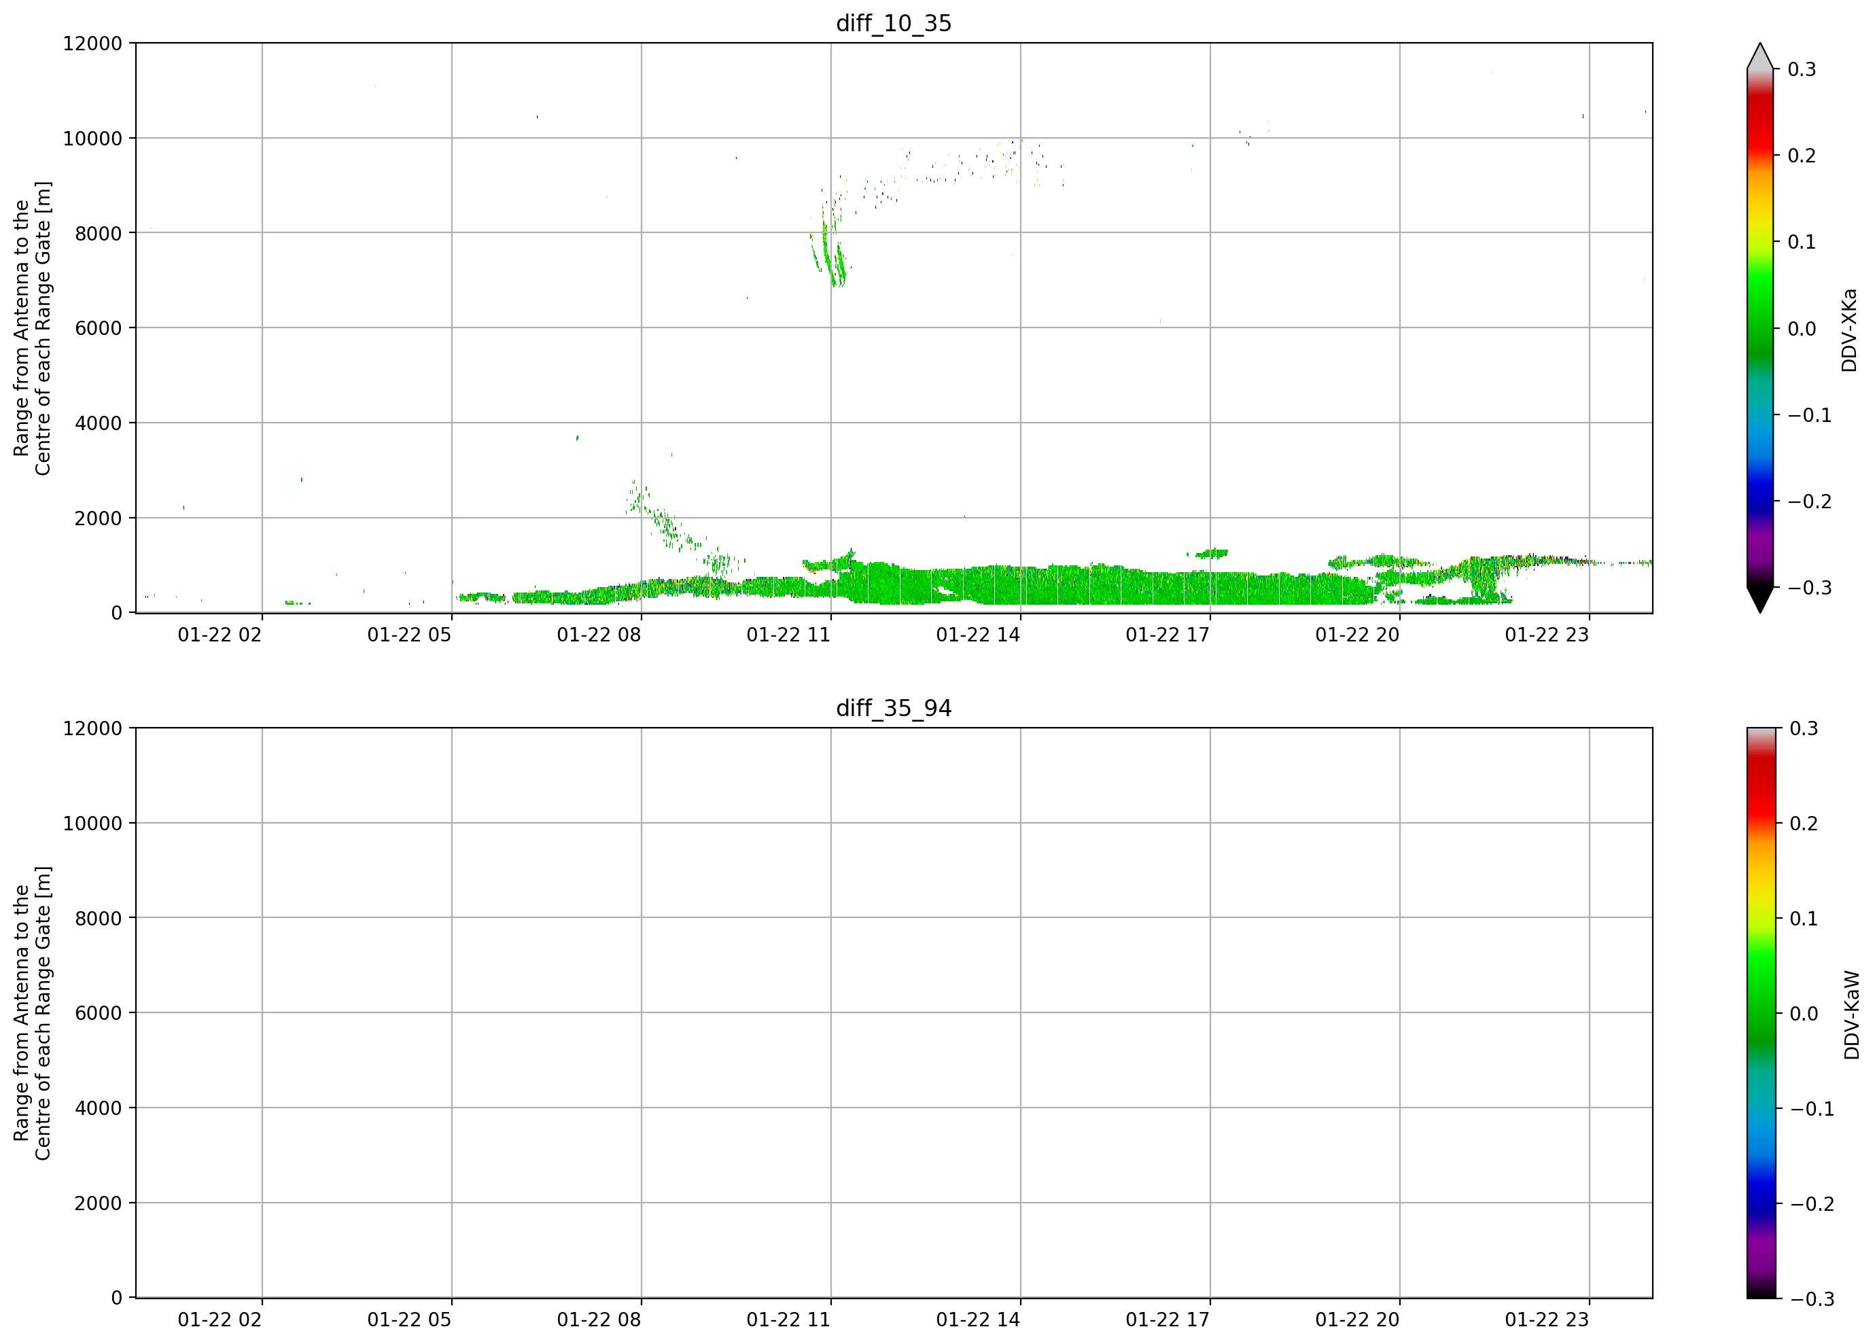This screenshot has height=1344, width=1875.
Task: Click the 4000 tick label in diff_10_35 plot
Action: [x=99, y=423]
